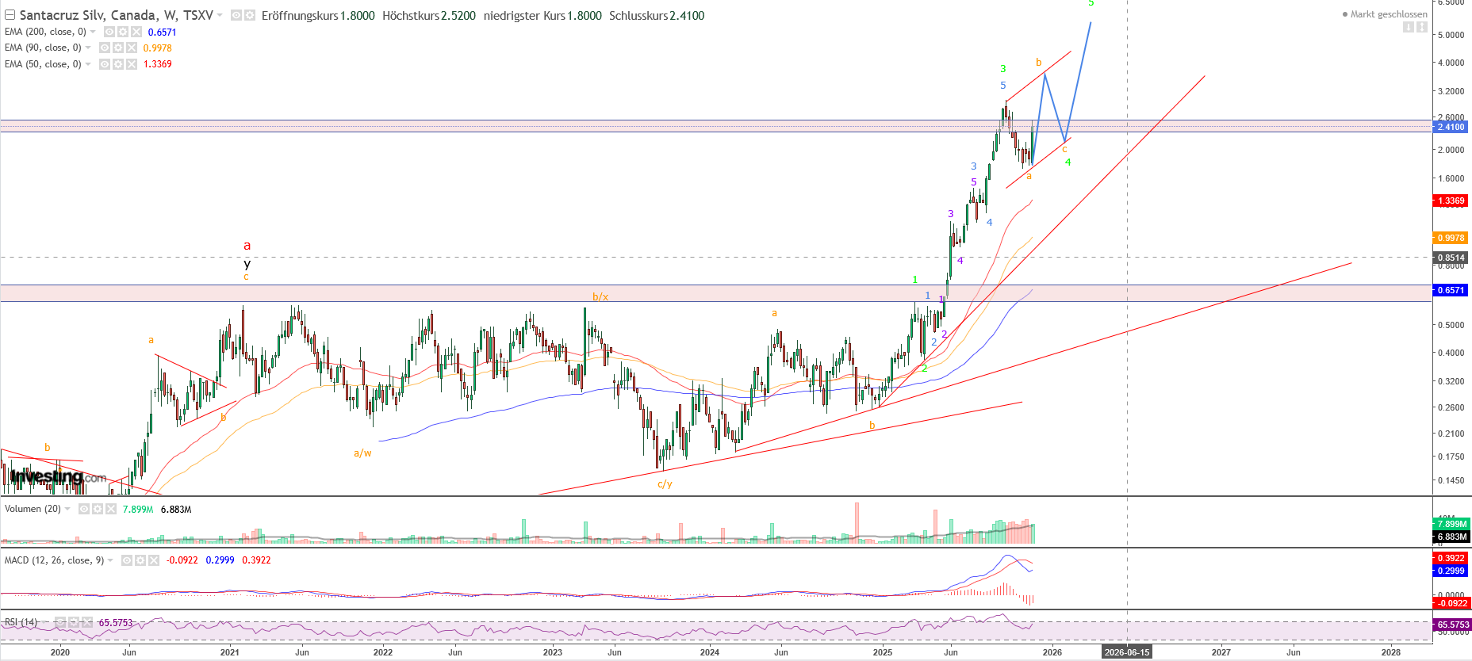Toggle main price series visibility eye icon

[x=236, y=15]
